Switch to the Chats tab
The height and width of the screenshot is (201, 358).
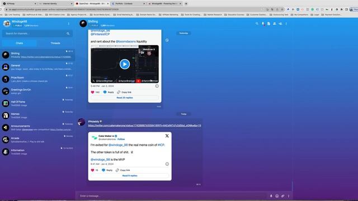(x=19, y=43)
